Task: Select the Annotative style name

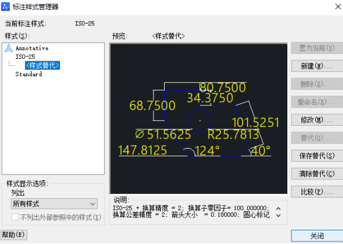Action: 32,48
